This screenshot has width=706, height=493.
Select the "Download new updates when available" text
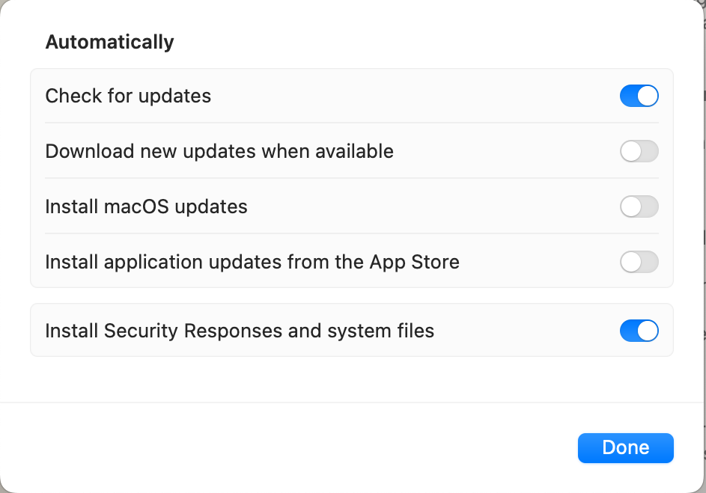(219, 151)
